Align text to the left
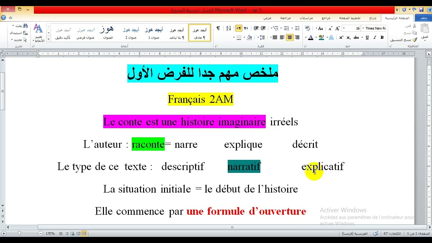This screenshot has height=243, width=432. click(282, 37)
